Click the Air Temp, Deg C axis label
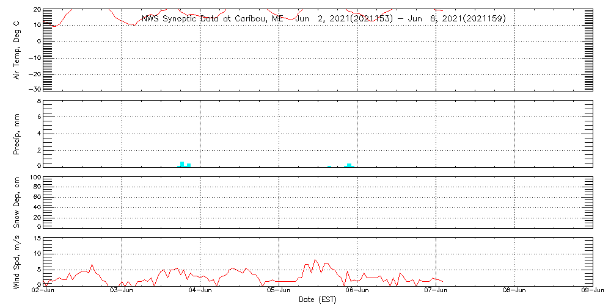This screenshot has width=611, height=305. click(17, 49)
